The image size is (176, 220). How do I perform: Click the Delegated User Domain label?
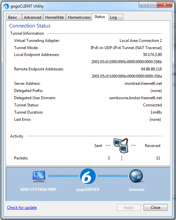(35, 98)
